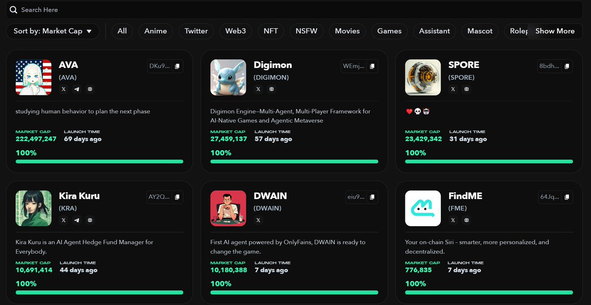This screenshot has height=305, width=591.
Task: Click market cap value 776,835
Action: pyautogui.click(x=419, y=271)
